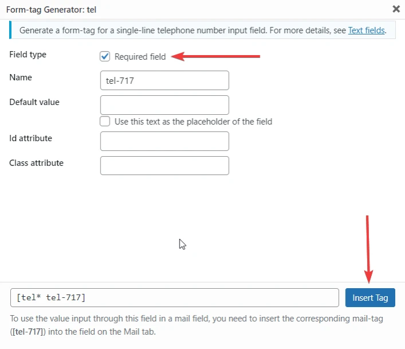The image size is (405, 349).
Task: Click the Class attribute row label
Action: pos(36,163)
